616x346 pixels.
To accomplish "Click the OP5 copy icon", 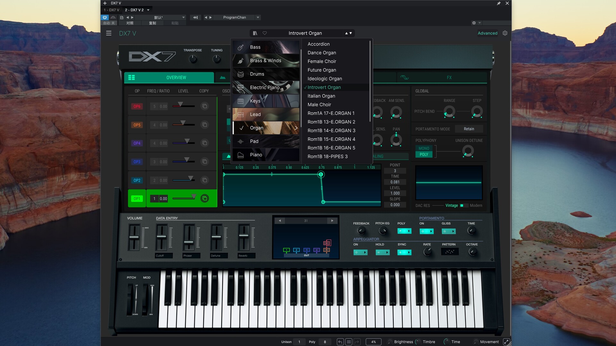I will 205,125.
